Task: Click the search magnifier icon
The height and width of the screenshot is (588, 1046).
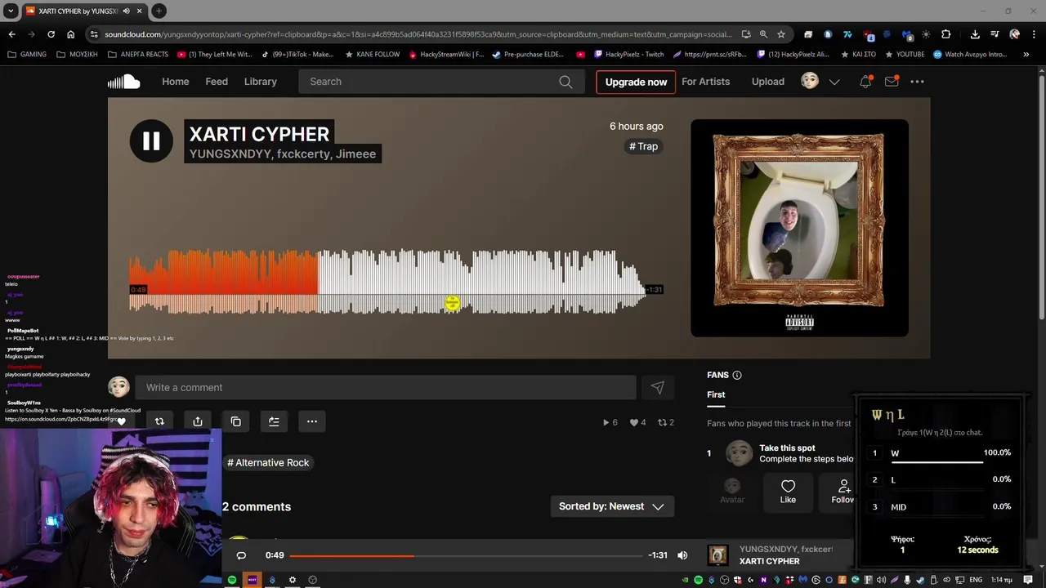Action: click(565, 82)
